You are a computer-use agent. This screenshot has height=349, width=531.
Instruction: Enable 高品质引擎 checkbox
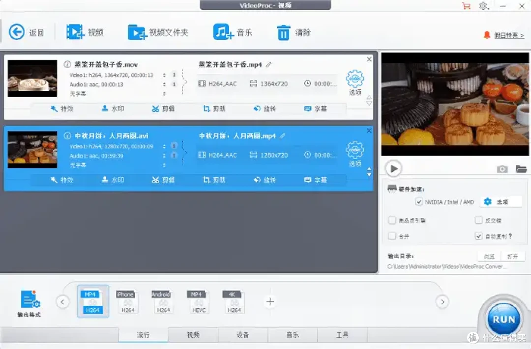click(x=392, y=220)
